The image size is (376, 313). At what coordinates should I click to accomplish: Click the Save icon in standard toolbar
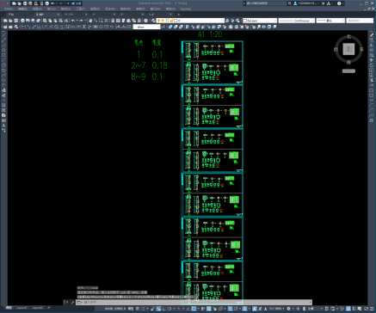point(16,21)
